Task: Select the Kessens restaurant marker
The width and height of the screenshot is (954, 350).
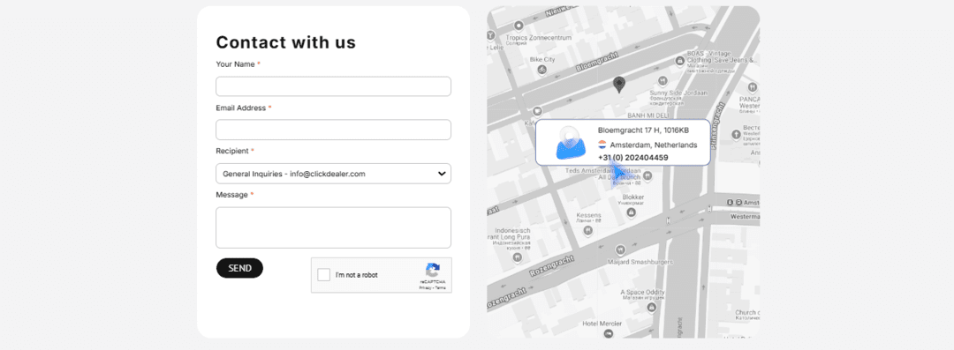Action: click(x=587, y=230)
